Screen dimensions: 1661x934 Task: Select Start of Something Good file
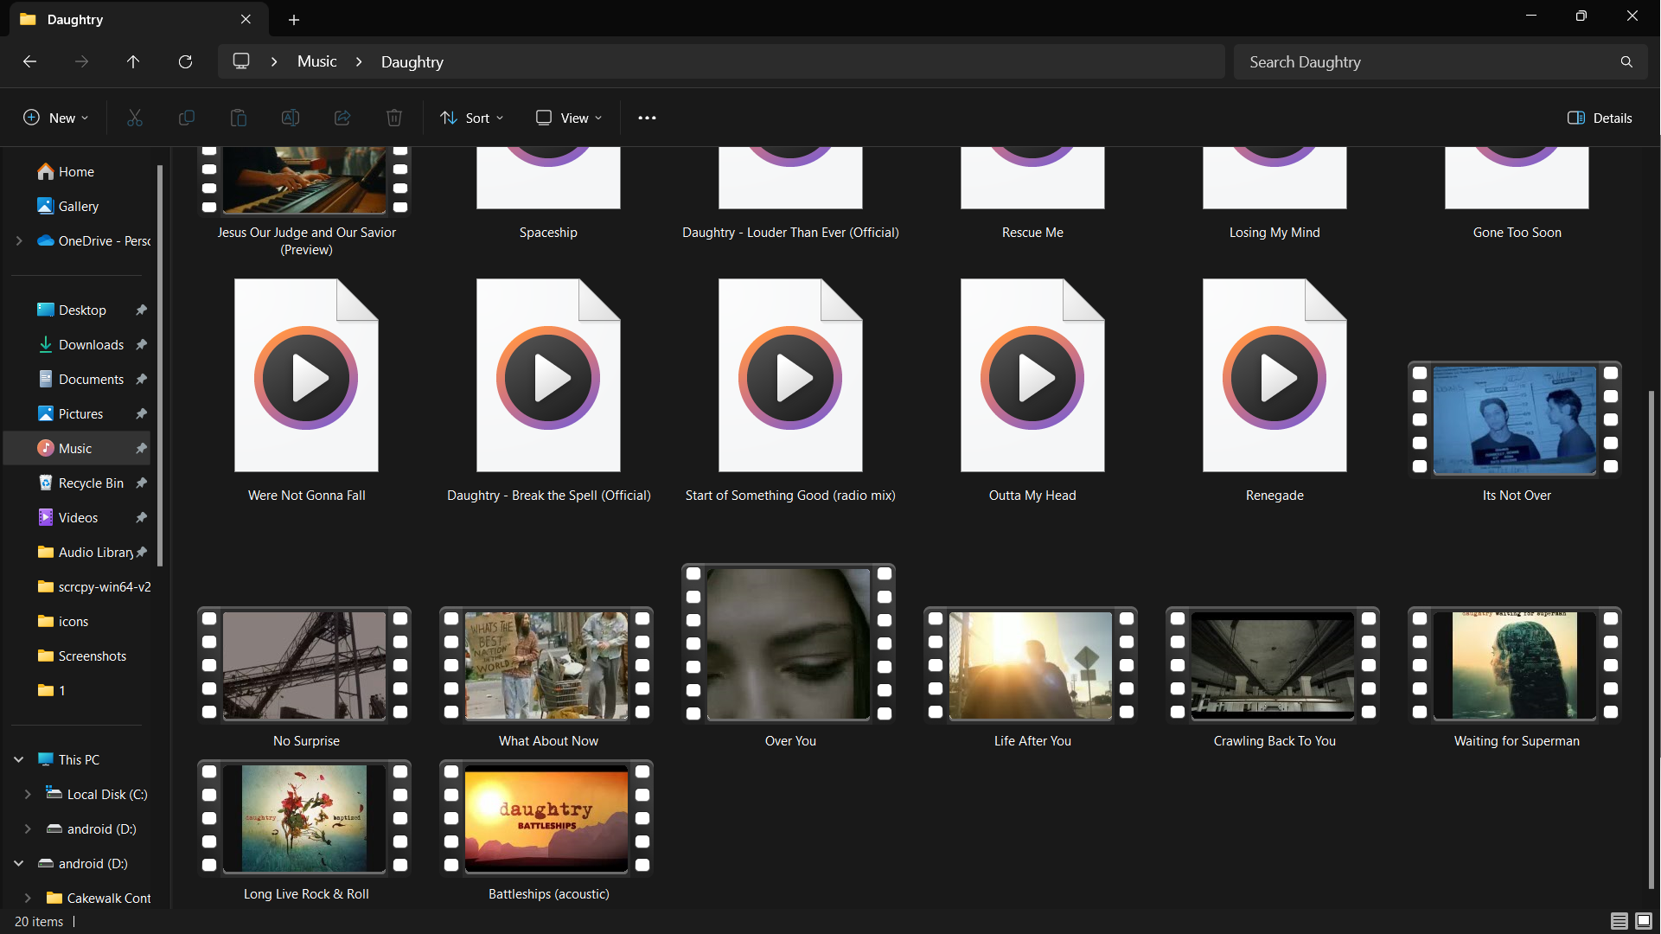(x=790, y=375)
